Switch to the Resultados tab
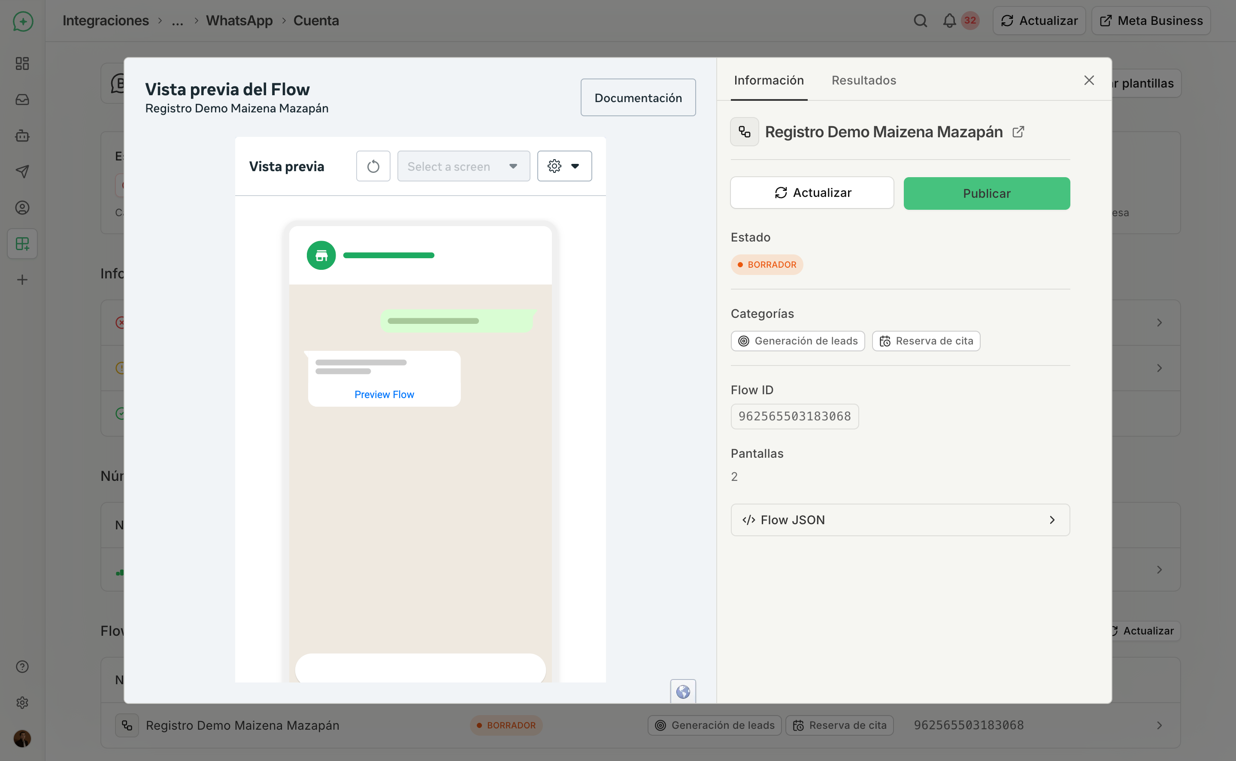 click(864, 81)
